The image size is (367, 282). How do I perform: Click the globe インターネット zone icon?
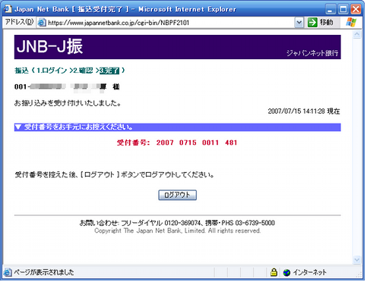pyautogui.click(x=286, y=272)
